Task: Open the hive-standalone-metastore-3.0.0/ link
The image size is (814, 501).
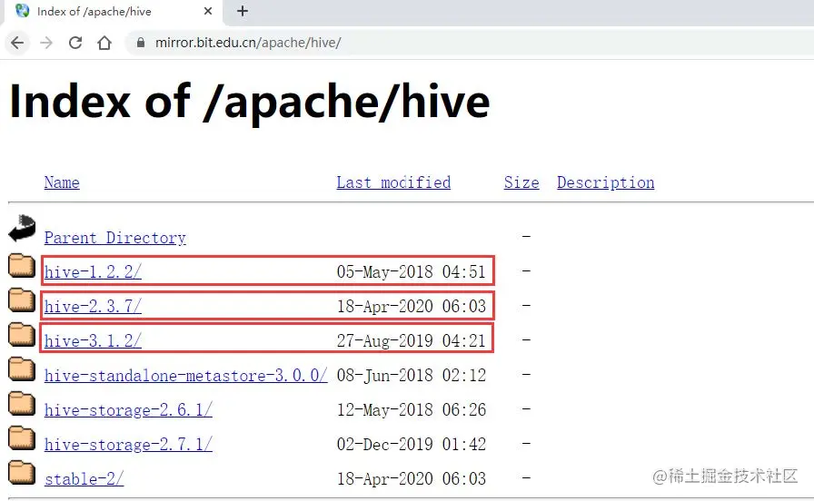Action: [186, 376]
